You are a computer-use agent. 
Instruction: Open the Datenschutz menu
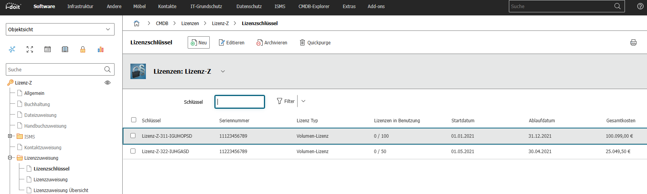click(x=249, y=7)
